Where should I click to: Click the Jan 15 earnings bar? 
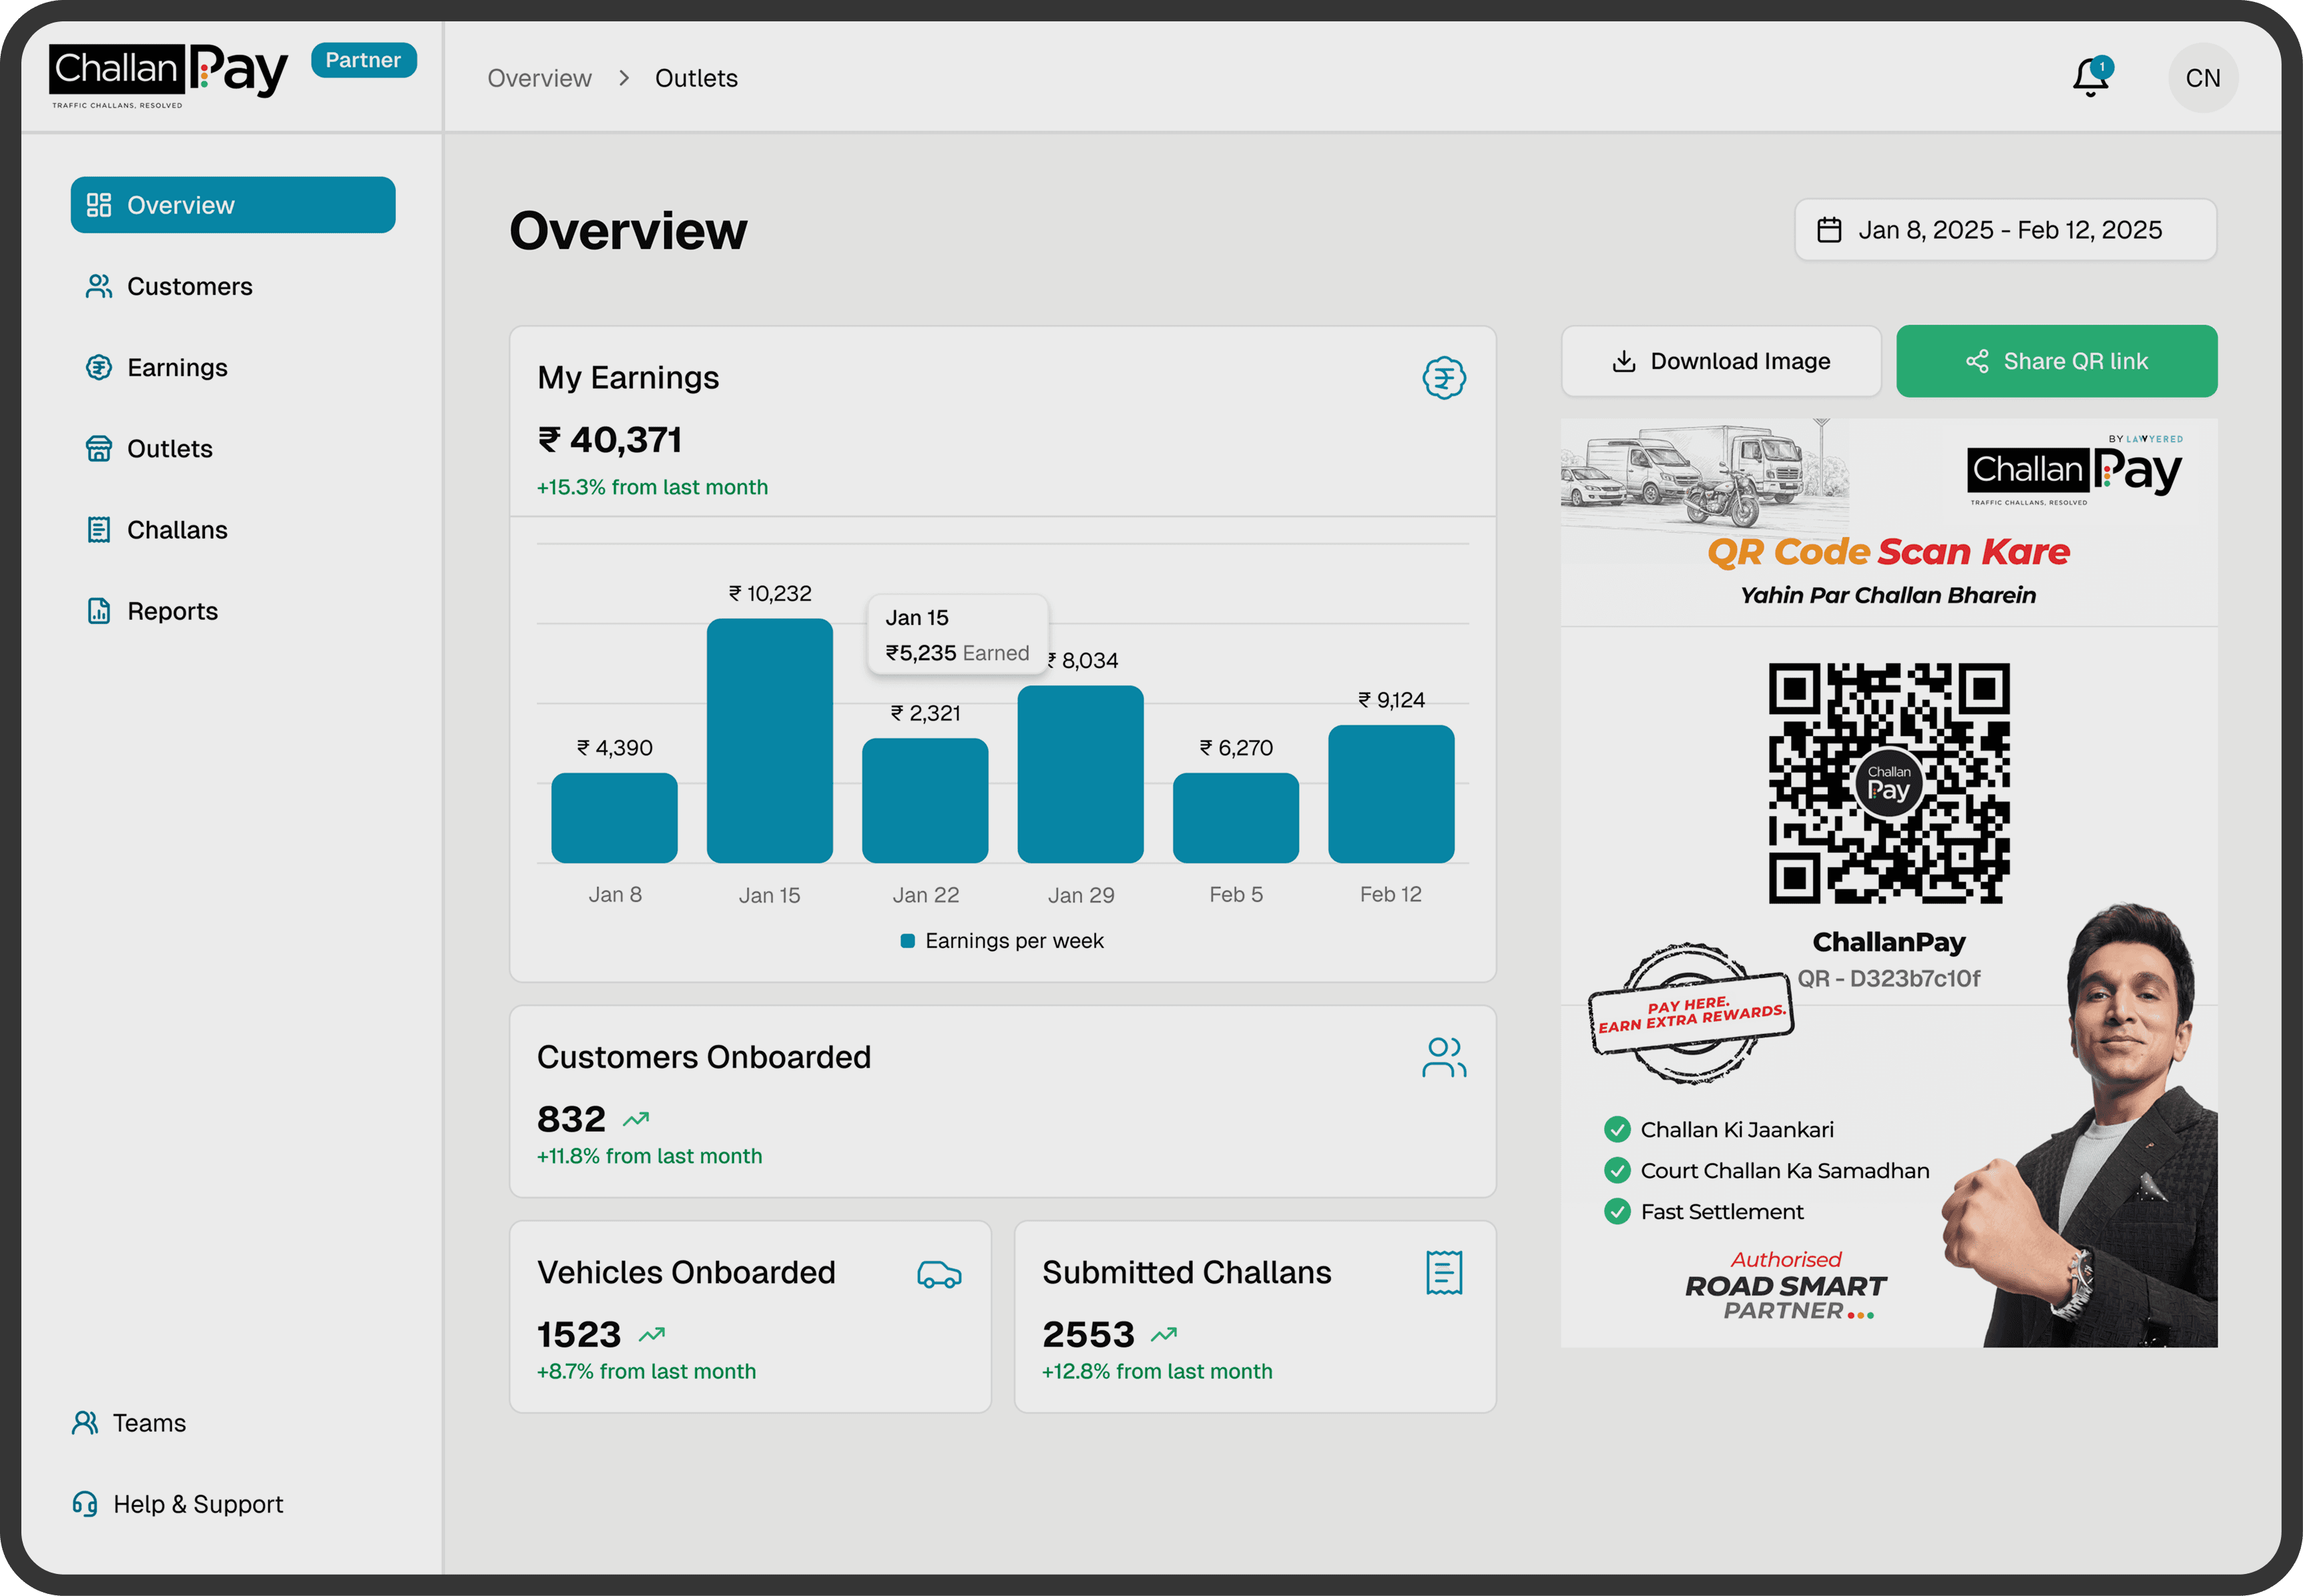point(769,740)
